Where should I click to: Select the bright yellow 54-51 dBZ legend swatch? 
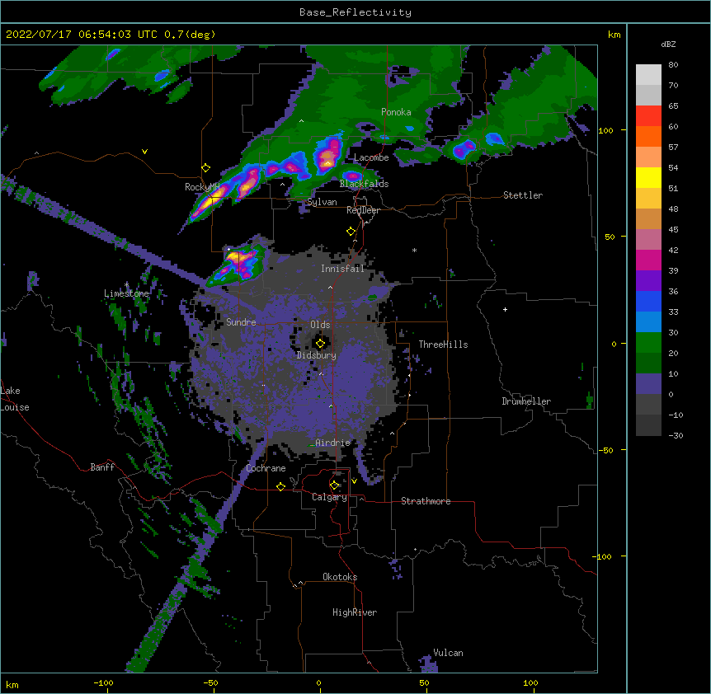(648, 177)
